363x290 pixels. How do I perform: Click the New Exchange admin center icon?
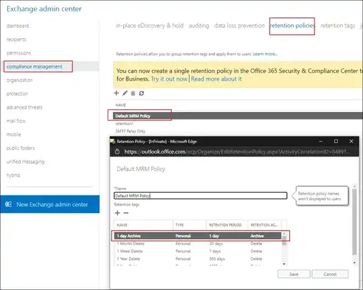(9, 205)
